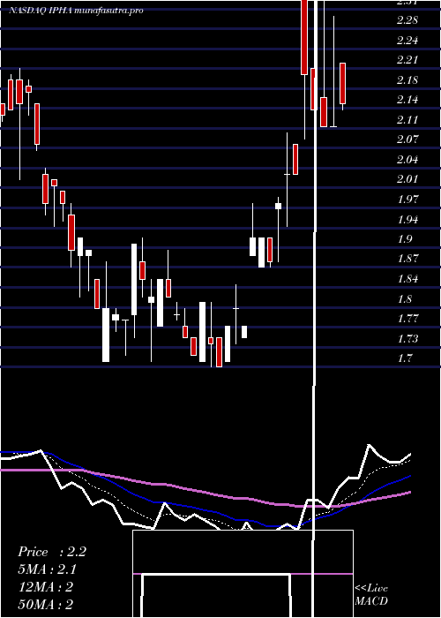Click the 1.77 price axis label
441x618 pixels.
point(407,319)
